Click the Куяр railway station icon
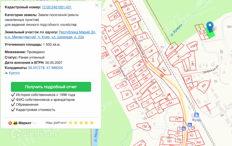The height and width of the screenshot is (146, 232). tap(196, 115)
